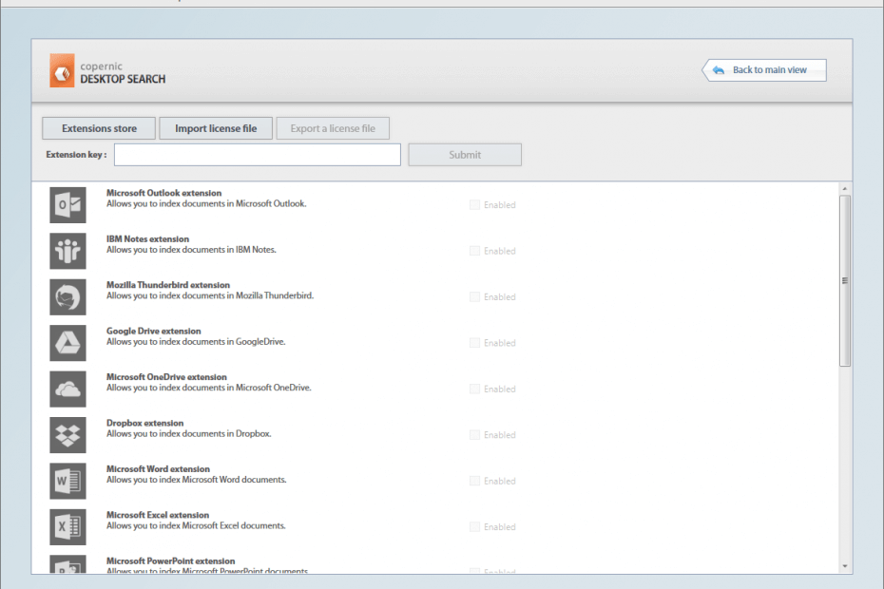Enable the Microsoft Word extension checkbox
This screenshot has height=589, width=884.
[474, 481]
